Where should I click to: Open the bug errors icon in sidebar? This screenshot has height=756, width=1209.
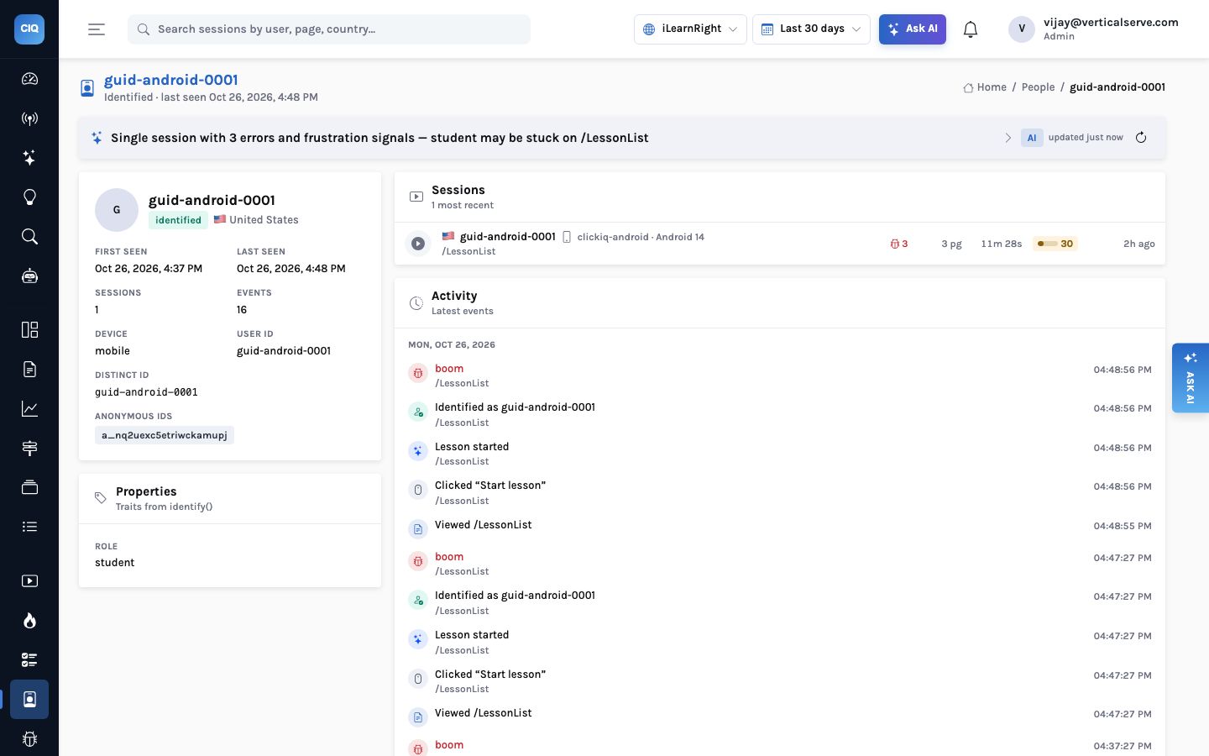(29, 739)
